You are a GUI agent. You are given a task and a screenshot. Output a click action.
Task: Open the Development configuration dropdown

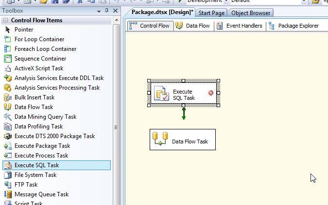pos(226,1)
